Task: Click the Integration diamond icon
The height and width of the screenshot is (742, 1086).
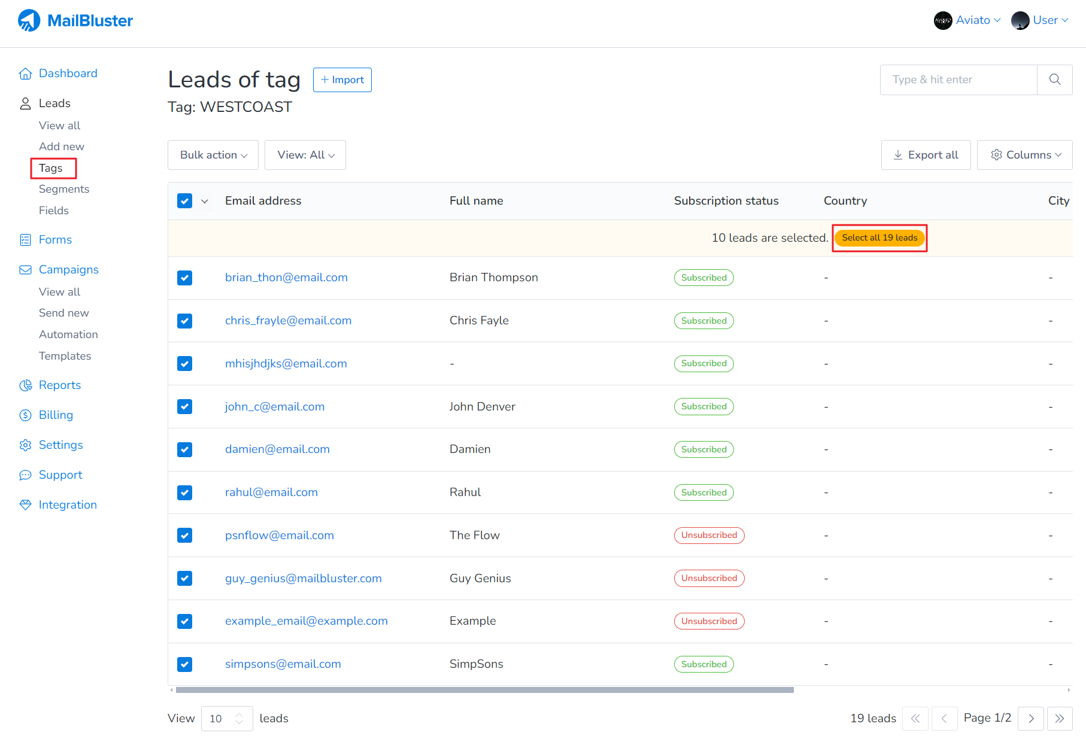Action: point(25,505)
